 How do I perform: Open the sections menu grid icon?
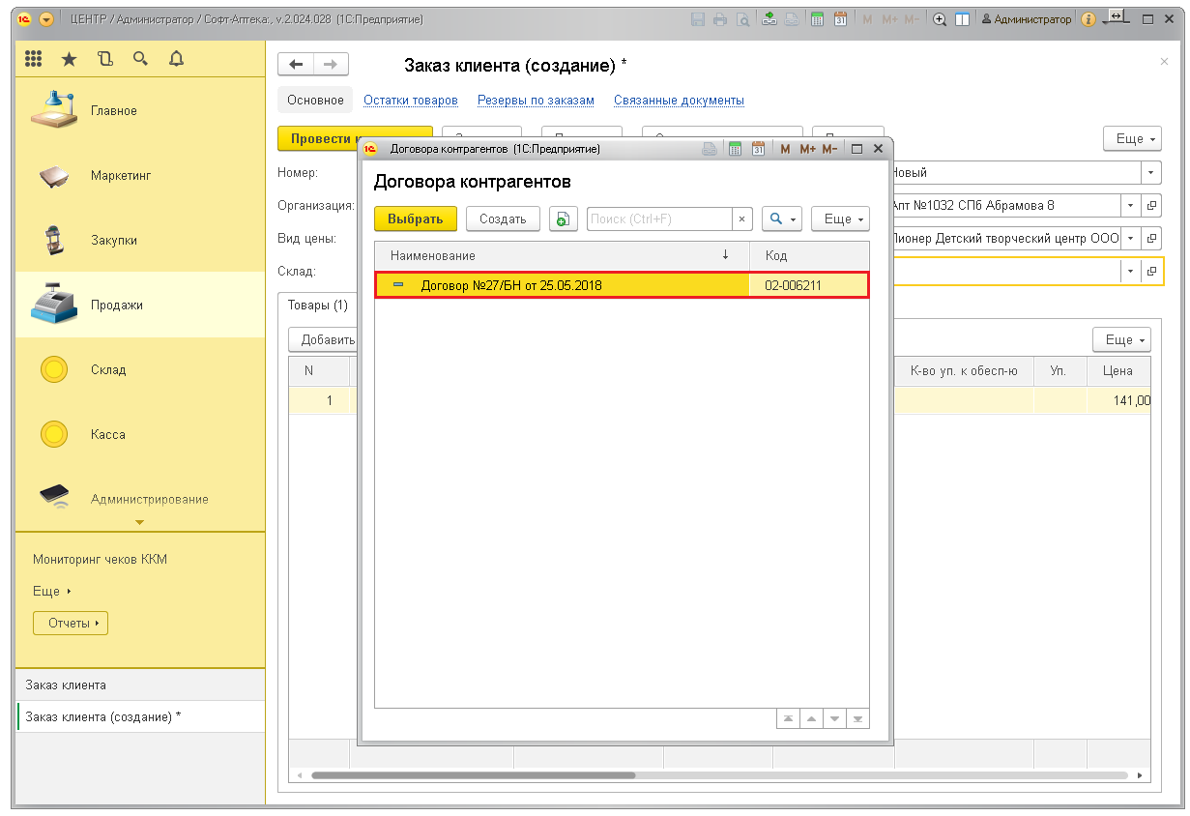(x=34, y=60)
